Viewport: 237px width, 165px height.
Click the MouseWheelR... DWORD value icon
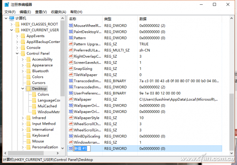pyautogui.click(x=71, y=26)
